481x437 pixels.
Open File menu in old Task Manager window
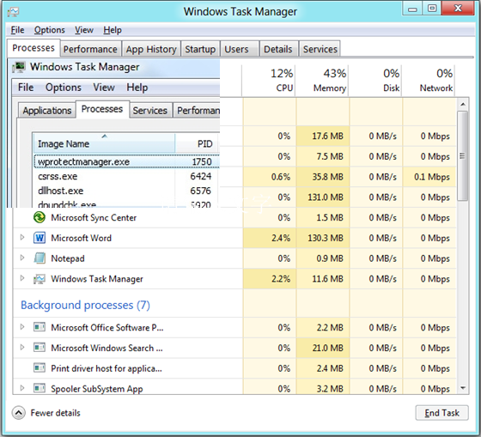[x=26, y=88]
